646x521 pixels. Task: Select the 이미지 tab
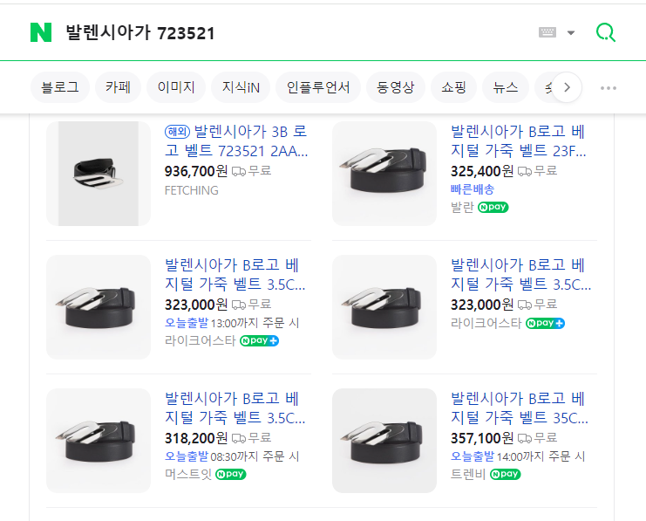[x=175, y=87]
